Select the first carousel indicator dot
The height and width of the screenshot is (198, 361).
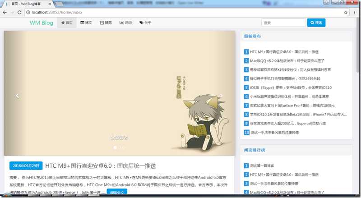pyautogui.click(x=115, y=147)
